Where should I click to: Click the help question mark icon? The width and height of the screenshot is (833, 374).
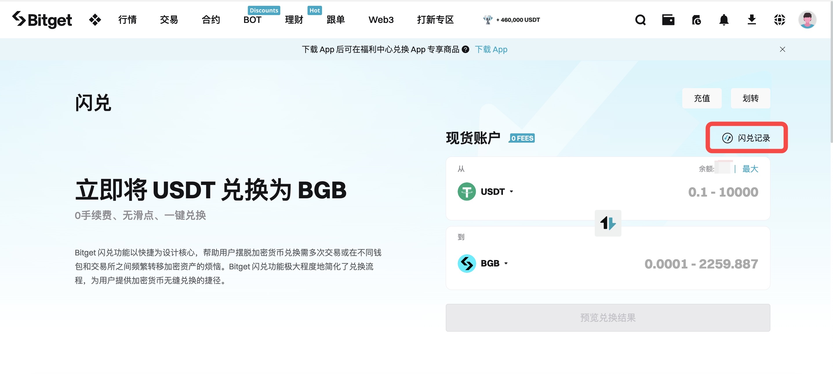tap(465, 50)
